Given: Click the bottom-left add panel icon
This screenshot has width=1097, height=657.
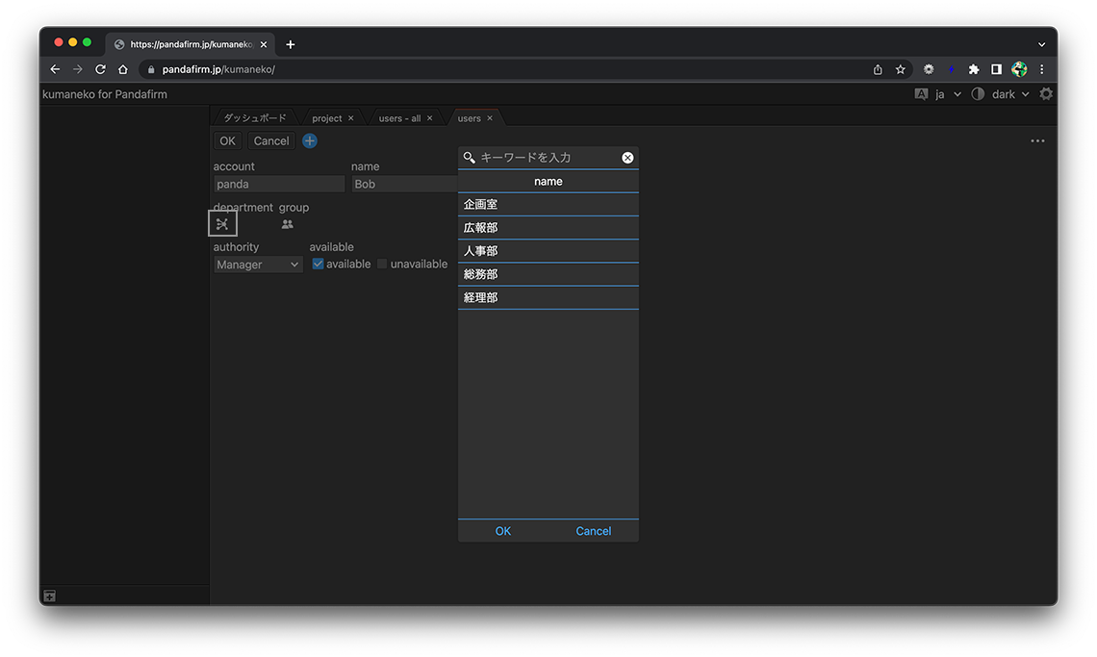Looking at the screenshot, I should click(50, 596).
